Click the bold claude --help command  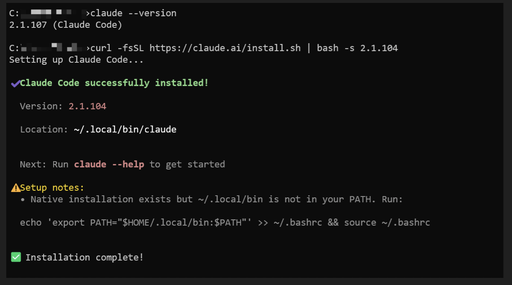[x=109, y=165]
